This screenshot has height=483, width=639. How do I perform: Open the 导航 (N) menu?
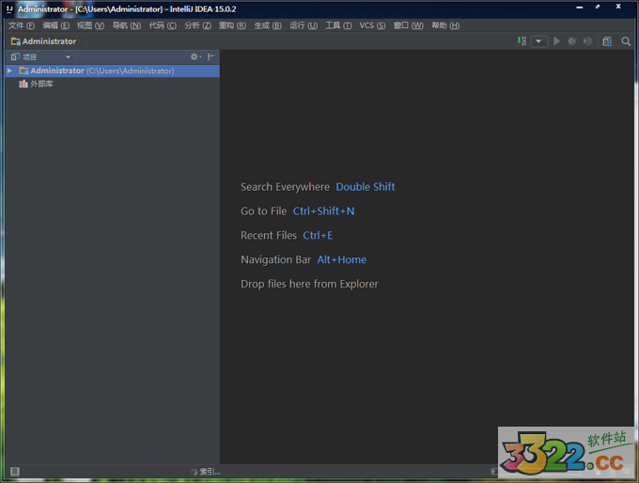click(127, 25)
